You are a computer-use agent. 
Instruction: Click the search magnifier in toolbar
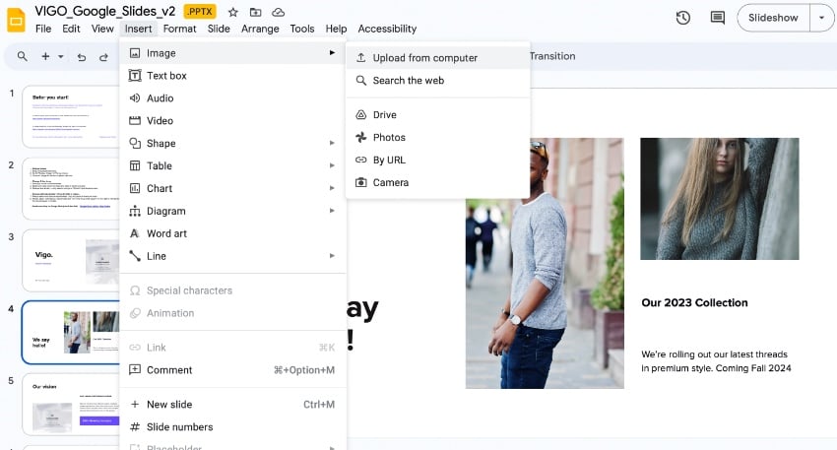[22, 56]
